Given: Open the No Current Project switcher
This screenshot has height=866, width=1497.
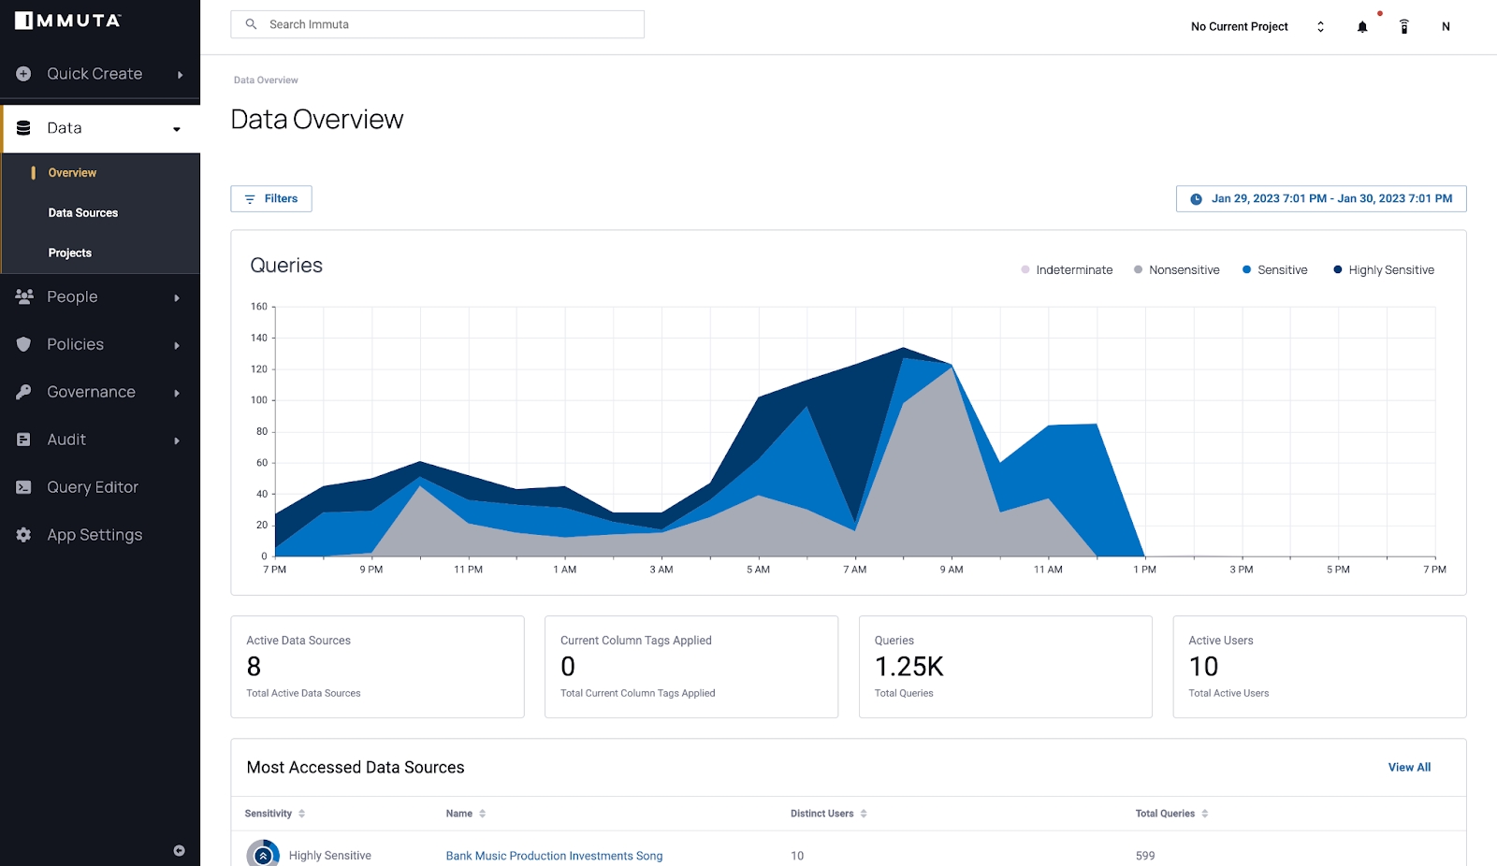Looking at the screenshot, I should point(1257,27).
